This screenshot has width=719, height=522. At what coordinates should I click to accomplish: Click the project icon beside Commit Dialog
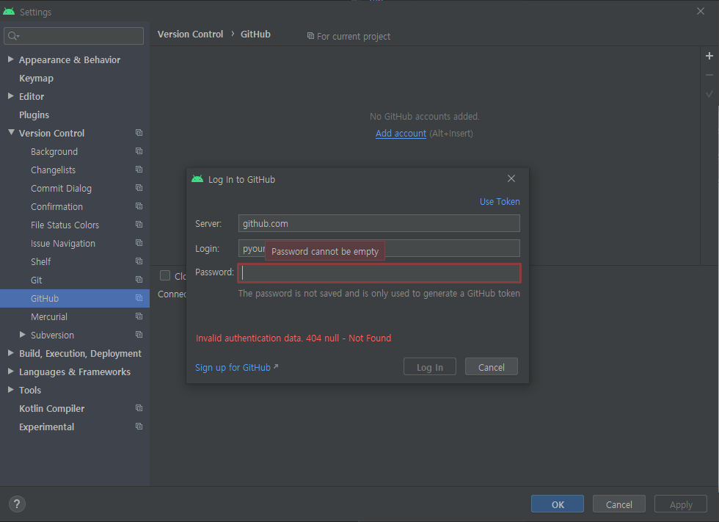click(139, 188)
